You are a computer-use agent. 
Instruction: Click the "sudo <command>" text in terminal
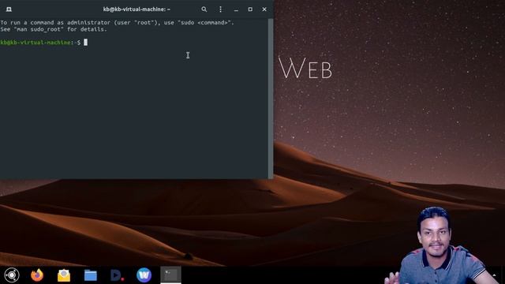(204, 23)
